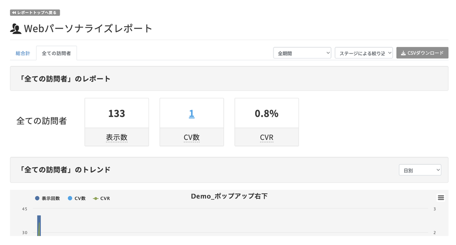Screen dimensions: 456x245
Task: Click the CVR label under 0.8%
Action: click(x=266, y=137)
